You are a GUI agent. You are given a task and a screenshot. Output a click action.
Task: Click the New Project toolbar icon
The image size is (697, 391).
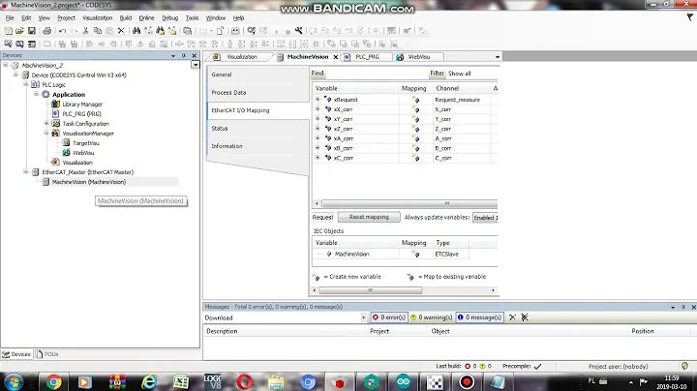[8, 31]
